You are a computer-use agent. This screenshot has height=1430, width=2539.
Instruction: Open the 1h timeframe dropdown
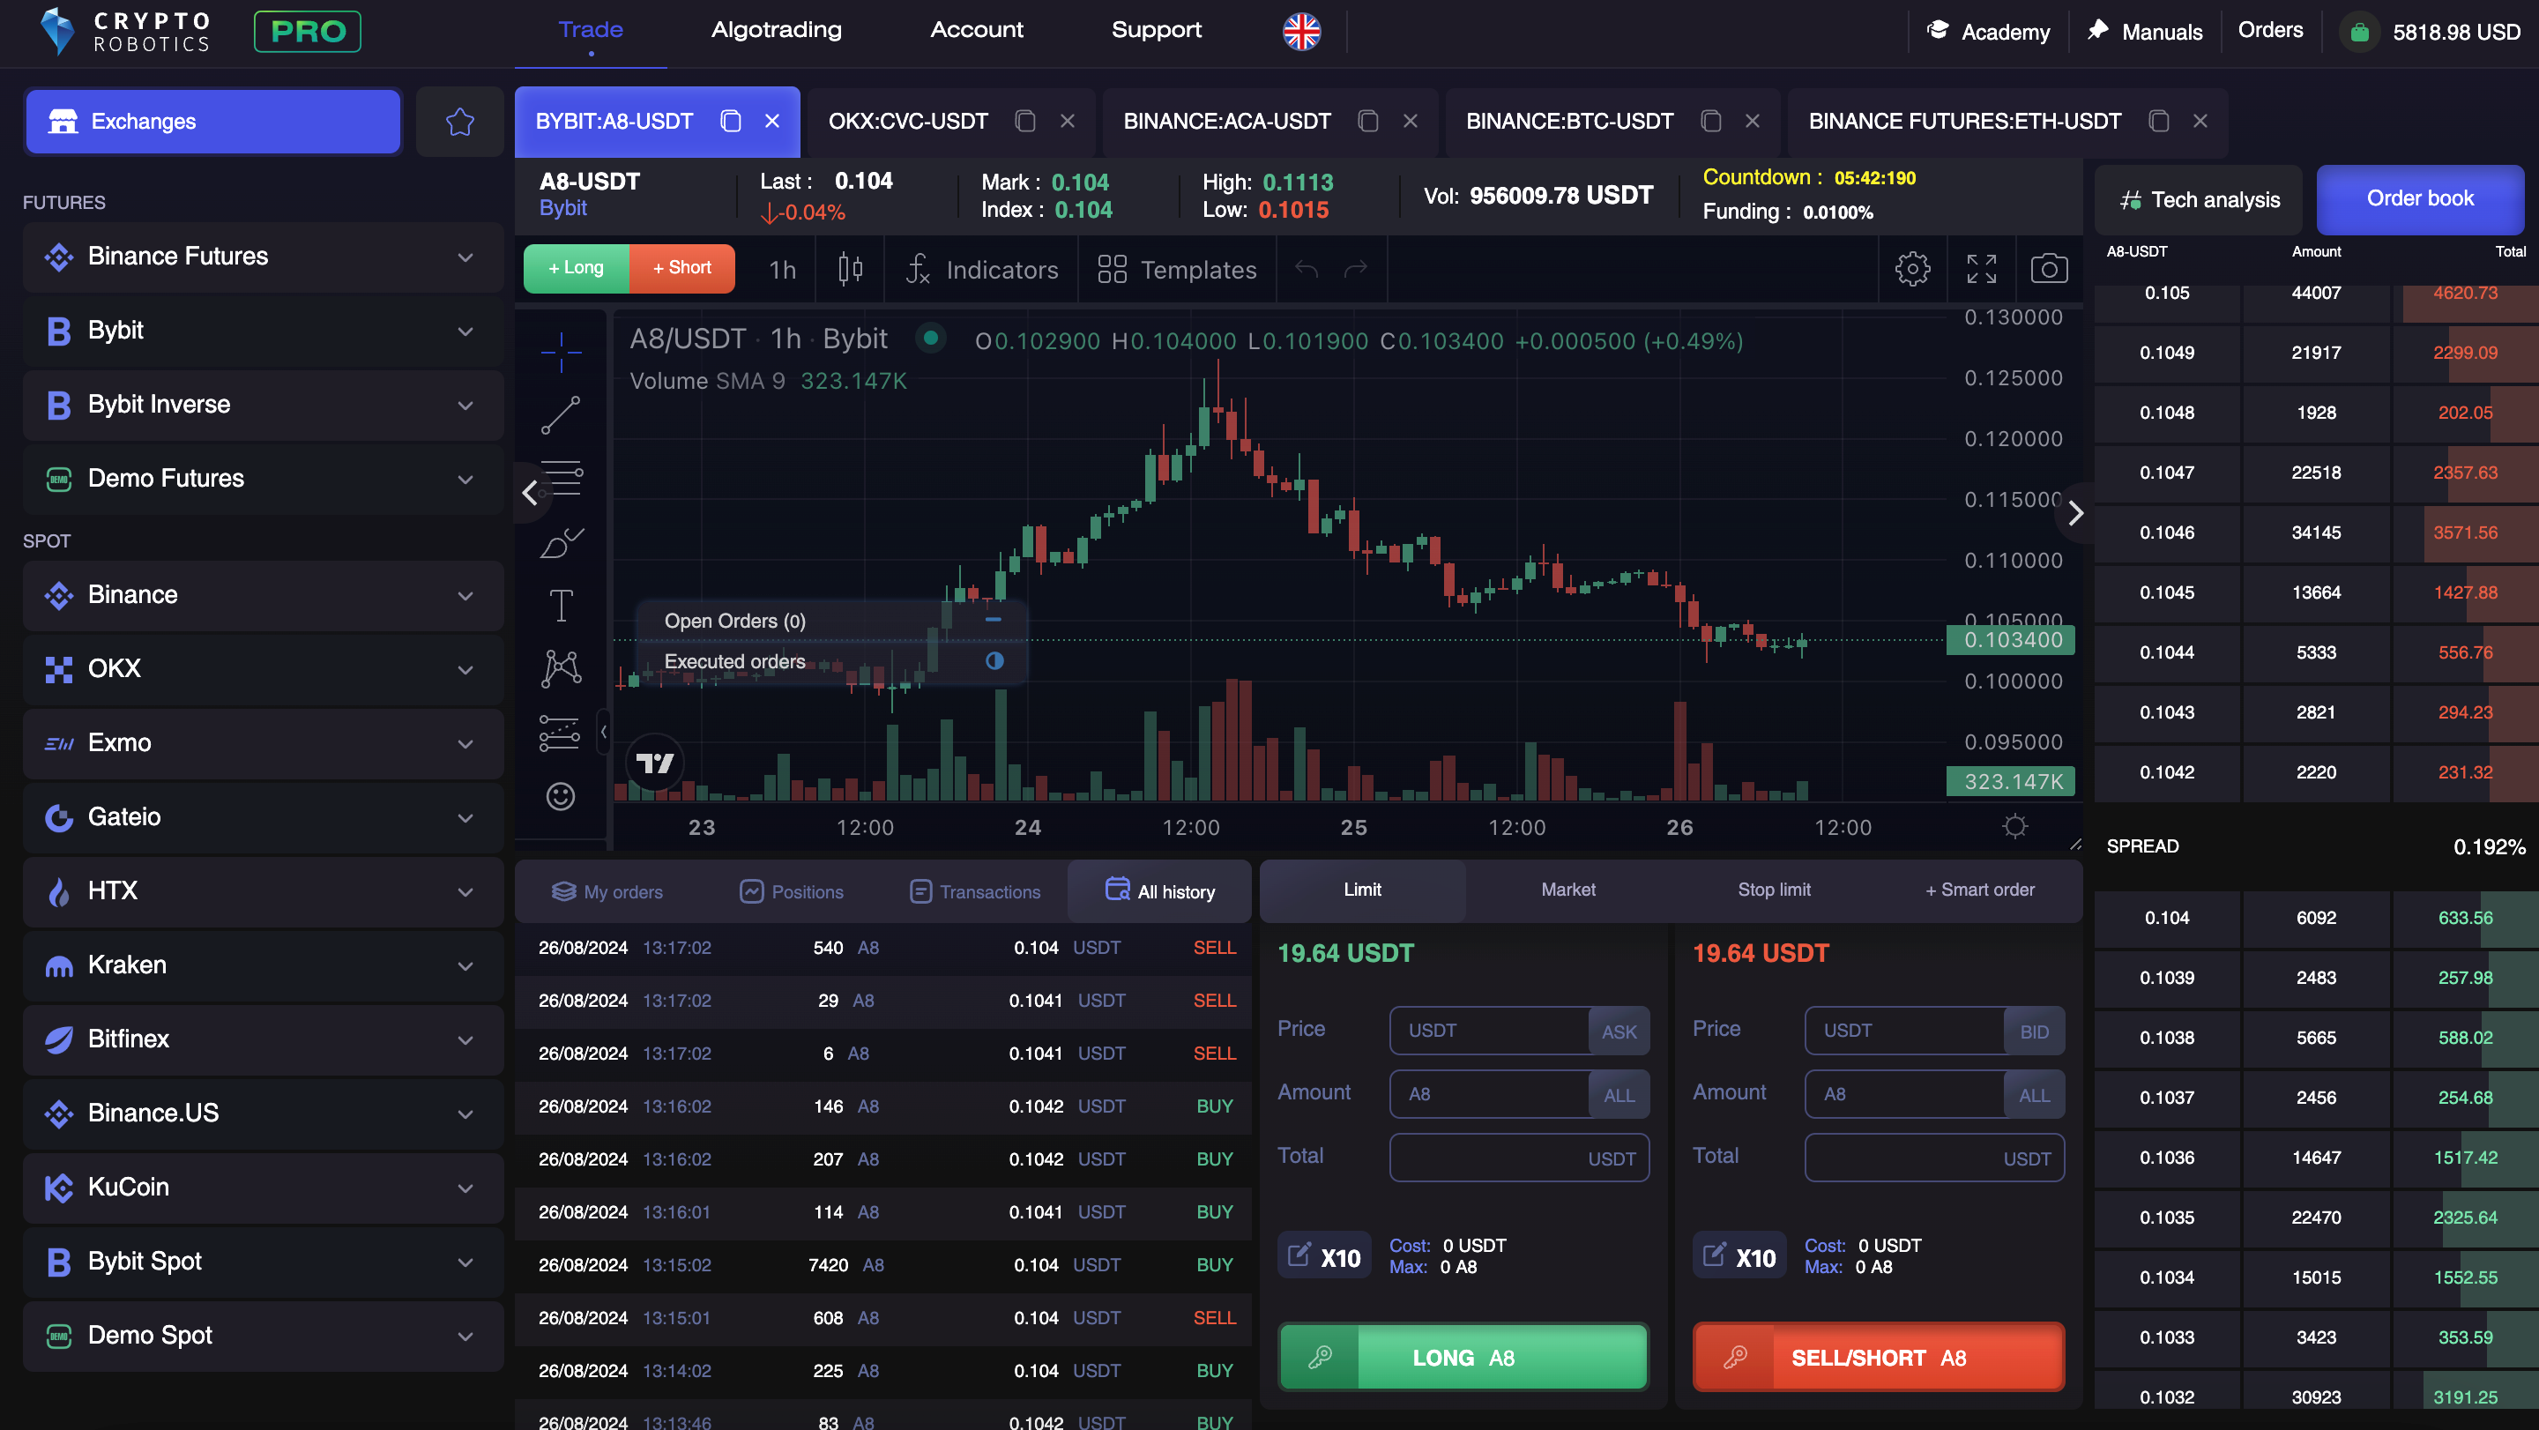(x=782, y=269)
